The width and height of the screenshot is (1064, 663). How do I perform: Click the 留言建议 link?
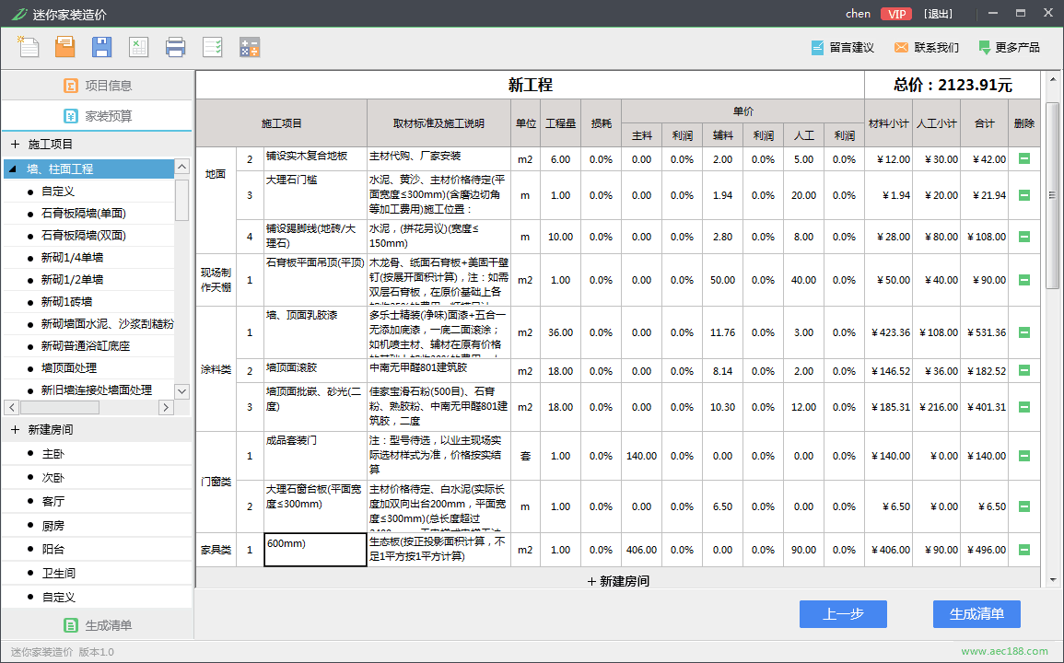[843, 48]
